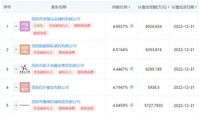Click the 新天地置业 company logo image

25,69
